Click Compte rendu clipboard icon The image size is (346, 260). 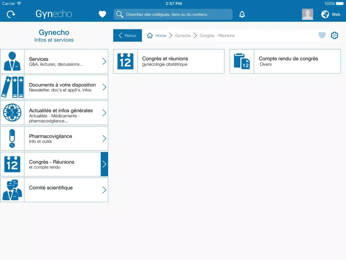(242, 61)
